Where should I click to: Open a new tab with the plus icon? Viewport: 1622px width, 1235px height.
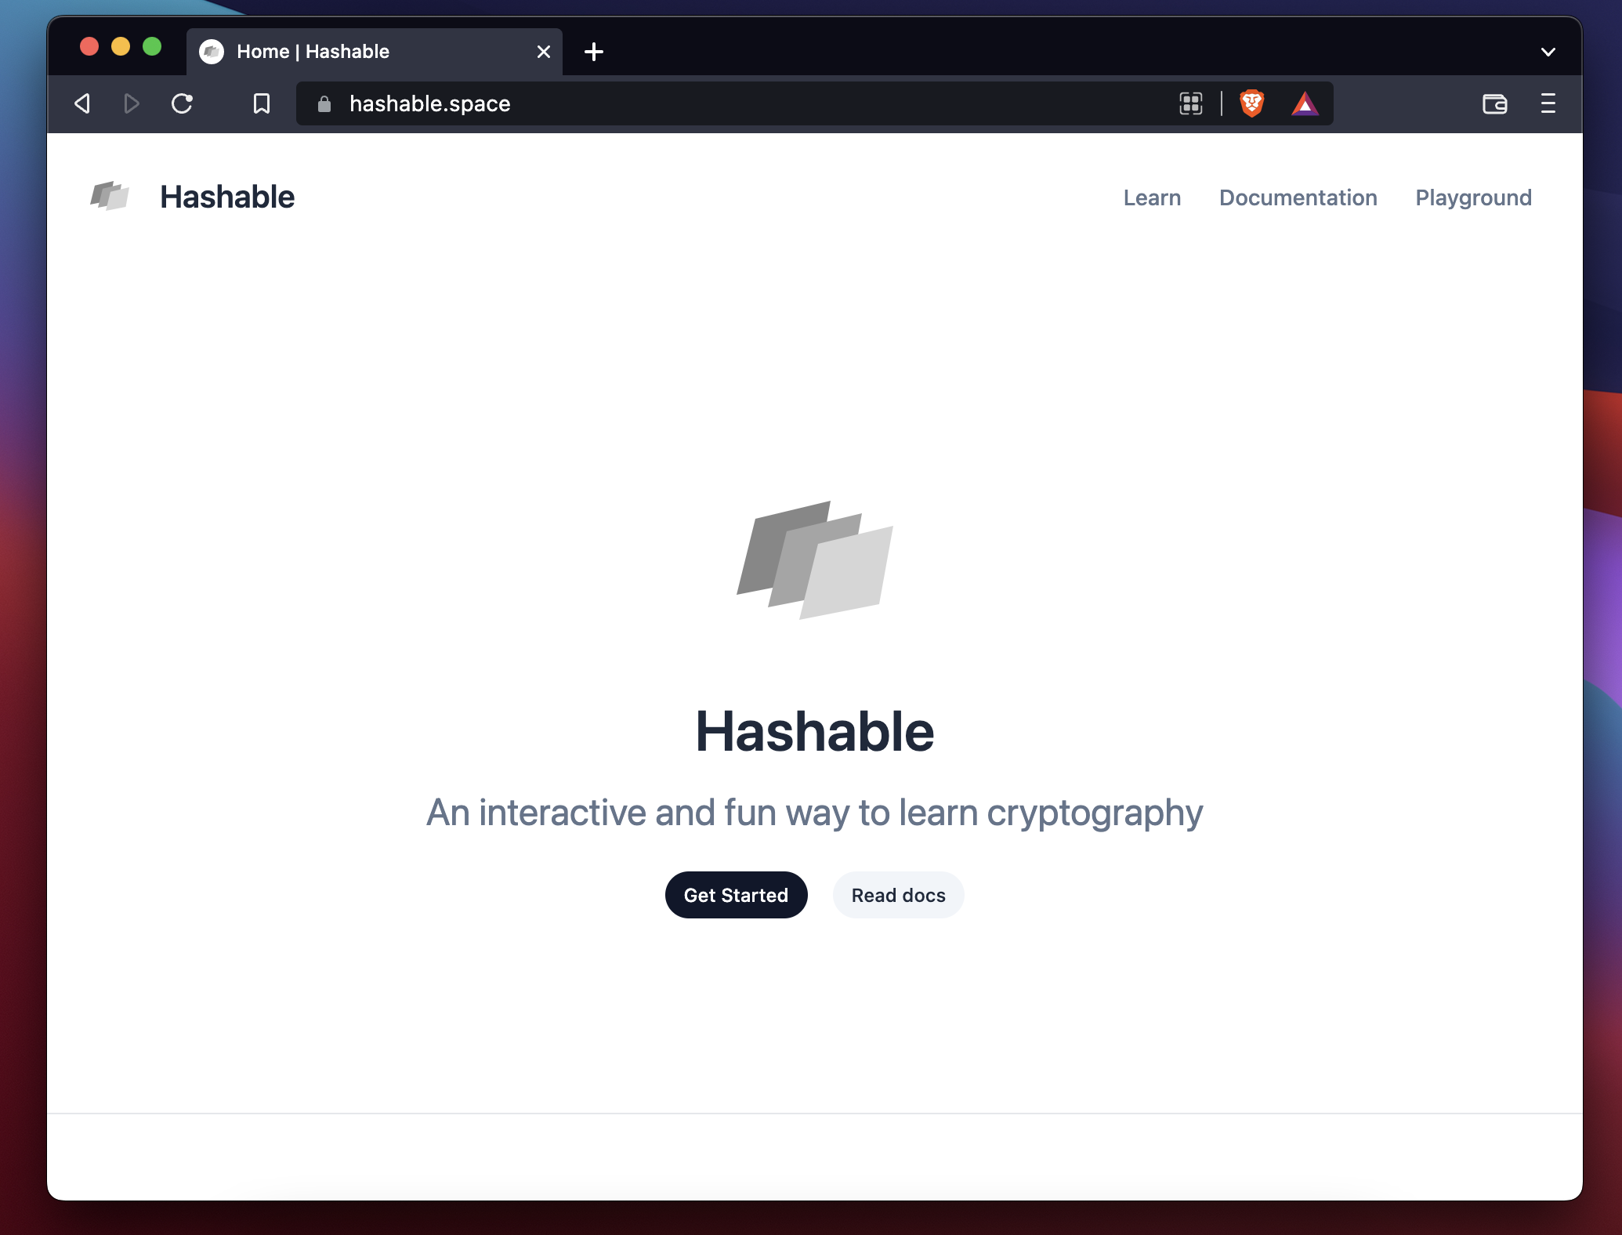click(x=594, y=52)
